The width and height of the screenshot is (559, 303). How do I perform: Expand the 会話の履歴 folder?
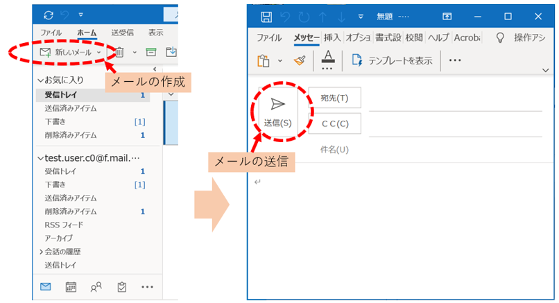(x=40, y=252)
